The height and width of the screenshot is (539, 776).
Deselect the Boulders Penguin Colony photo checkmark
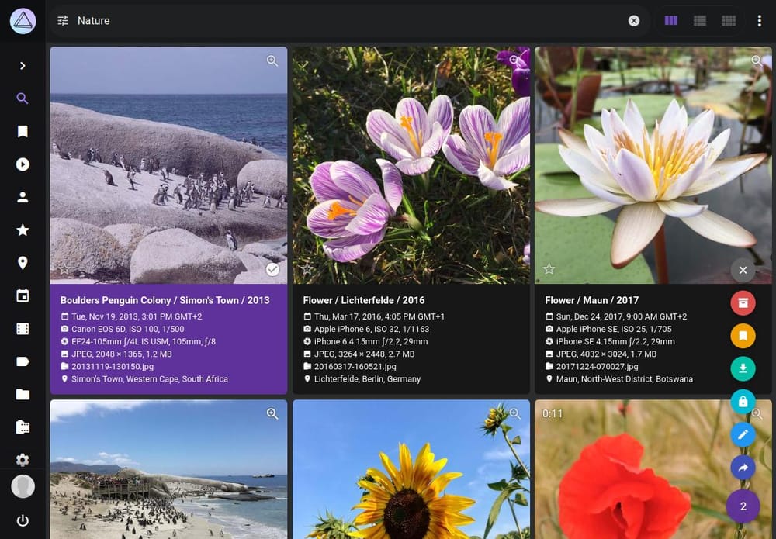click(273, 270)
